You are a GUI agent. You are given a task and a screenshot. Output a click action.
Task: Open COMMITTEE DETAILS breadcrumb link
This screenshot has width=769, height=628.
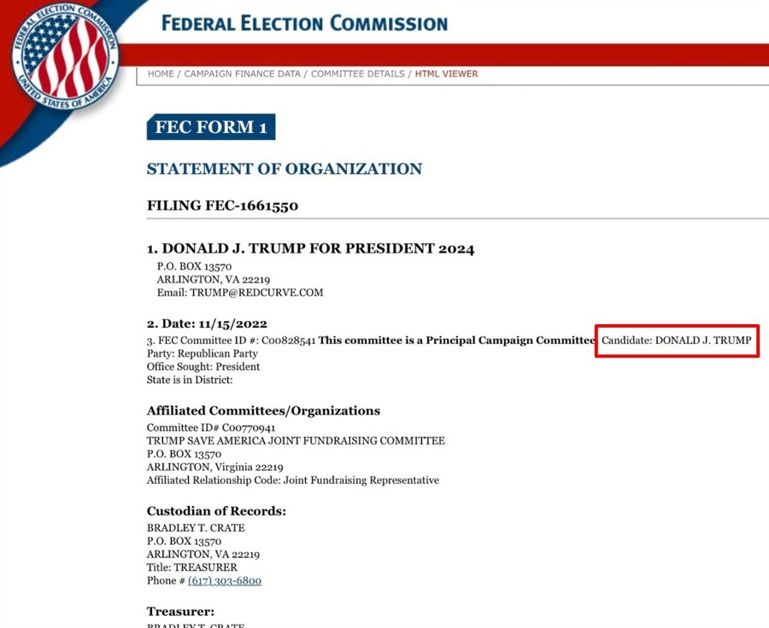pos(357,74)
